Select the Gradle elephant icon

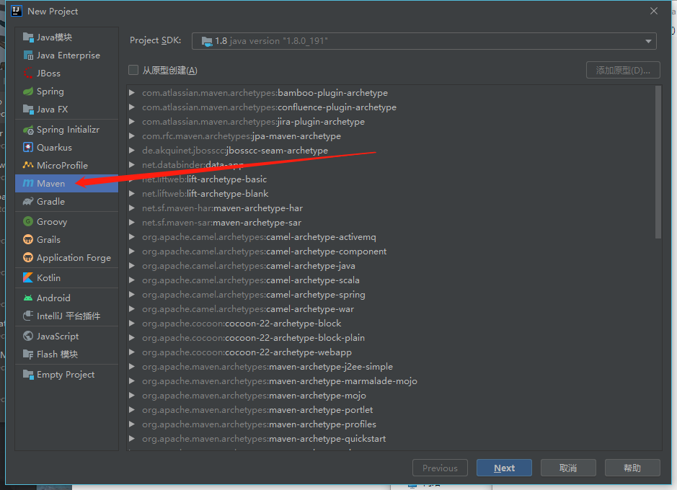28,202
